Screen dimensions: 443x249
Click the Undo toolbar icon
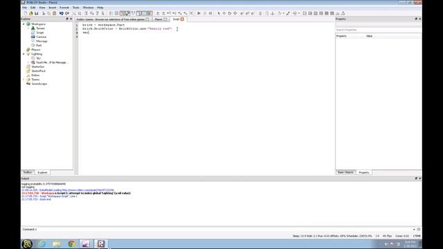[x=62, y=13]
